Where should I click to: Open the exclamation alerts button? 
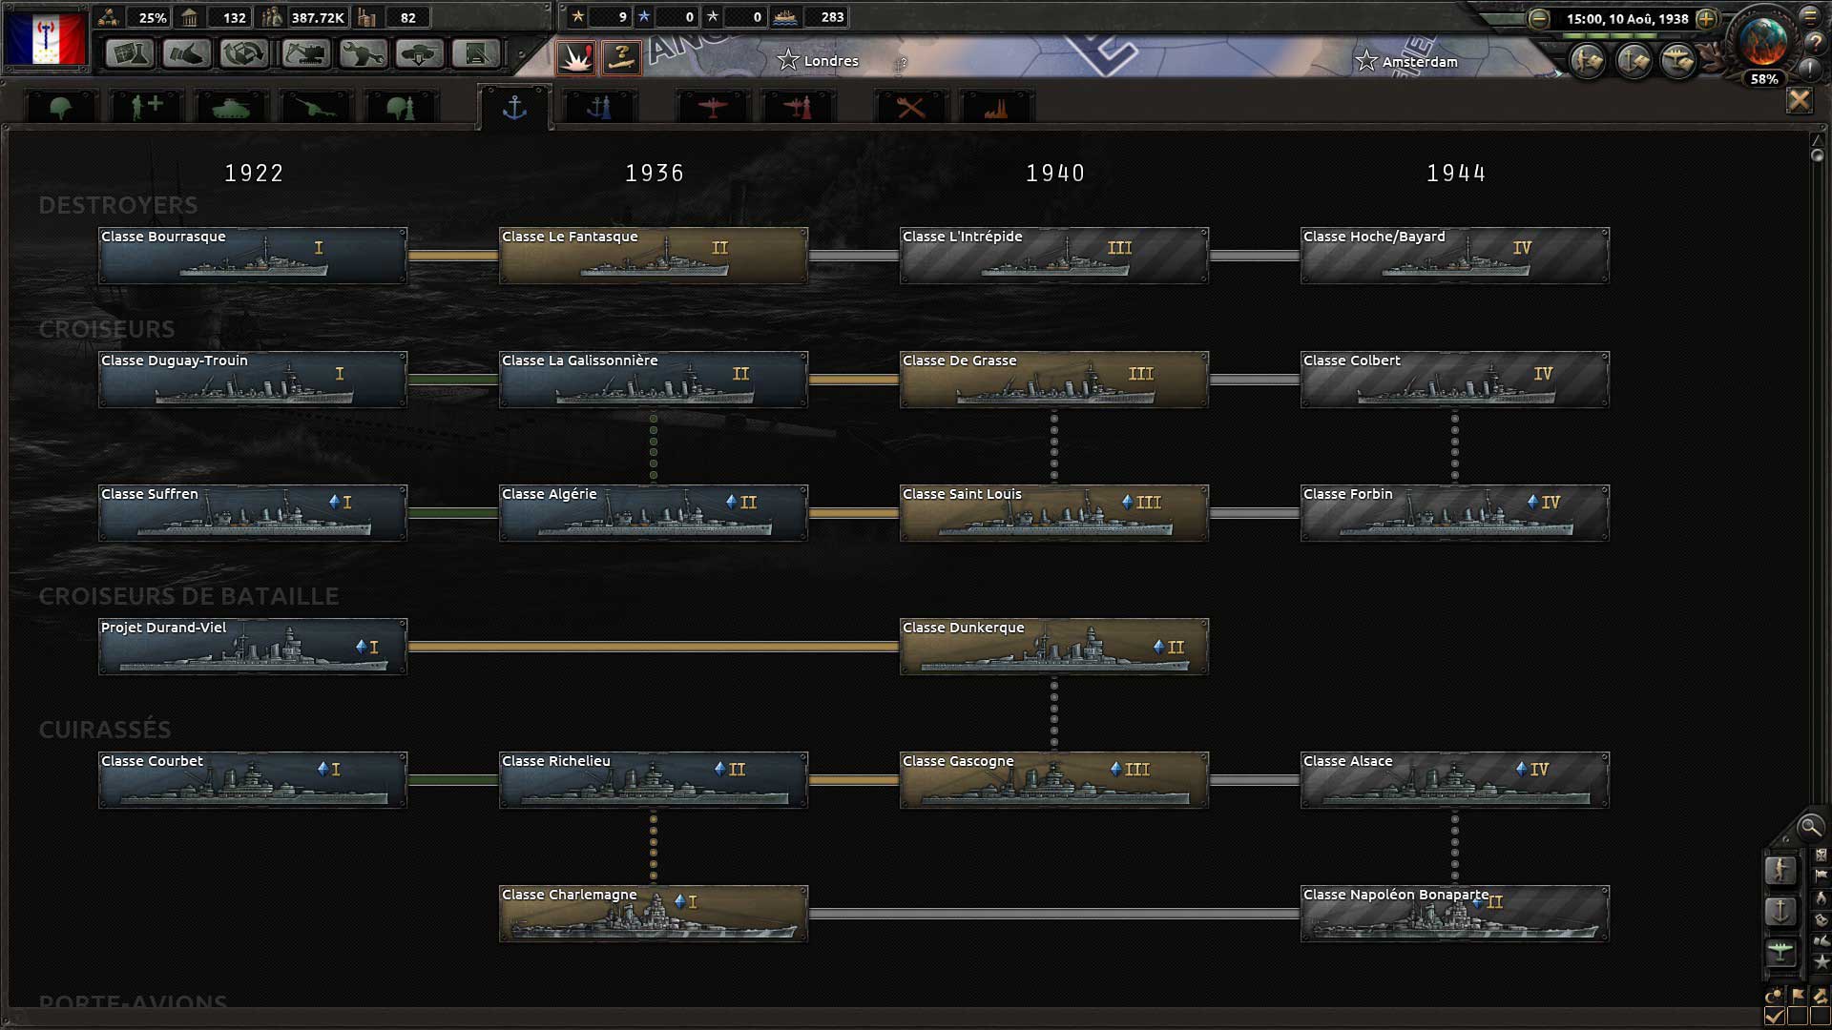(1810, 69)
